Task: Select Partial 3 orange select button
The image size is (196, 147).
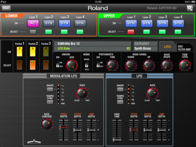Action: (x=46, y=65)
